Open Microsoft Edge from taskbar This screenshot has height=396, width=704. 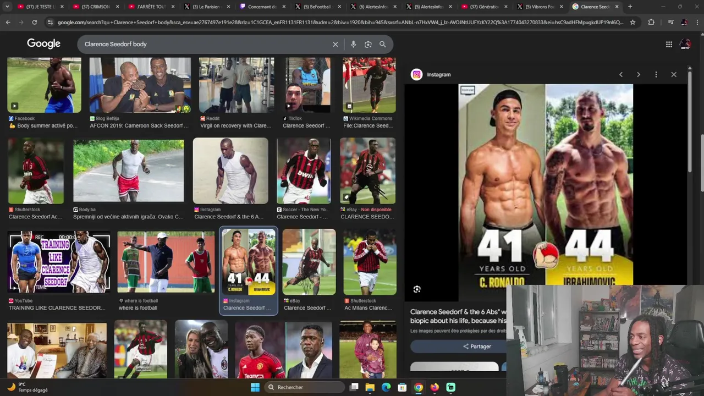(386, 387)
